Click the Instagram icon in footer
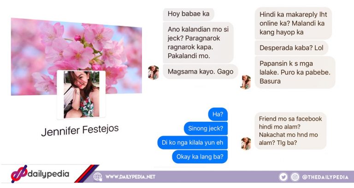This screenshot has height=188, width=354. pyautogui.click(x=295, y=177)
